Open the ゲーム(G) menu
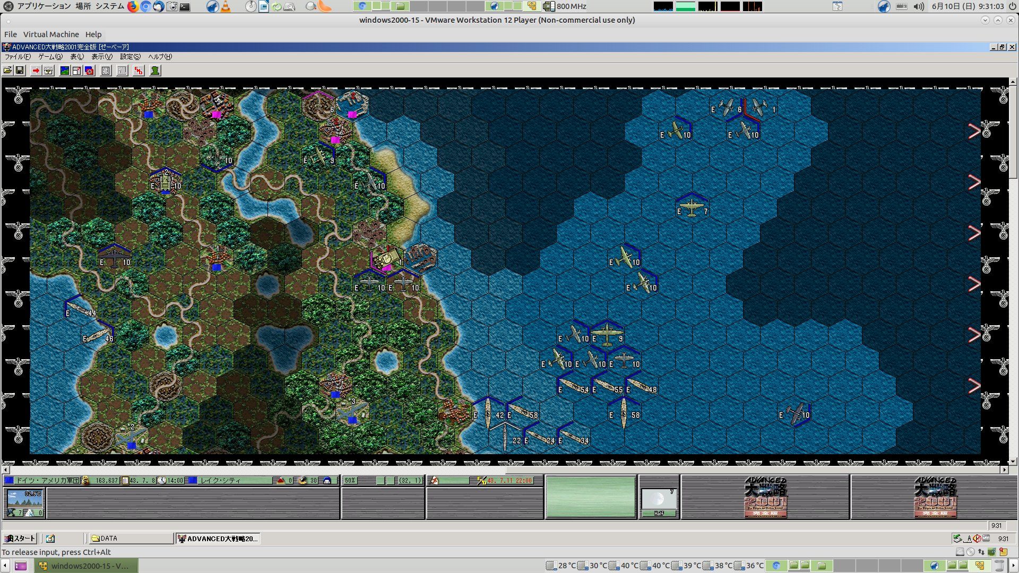 pyautogui.click(x=50, y=57)
